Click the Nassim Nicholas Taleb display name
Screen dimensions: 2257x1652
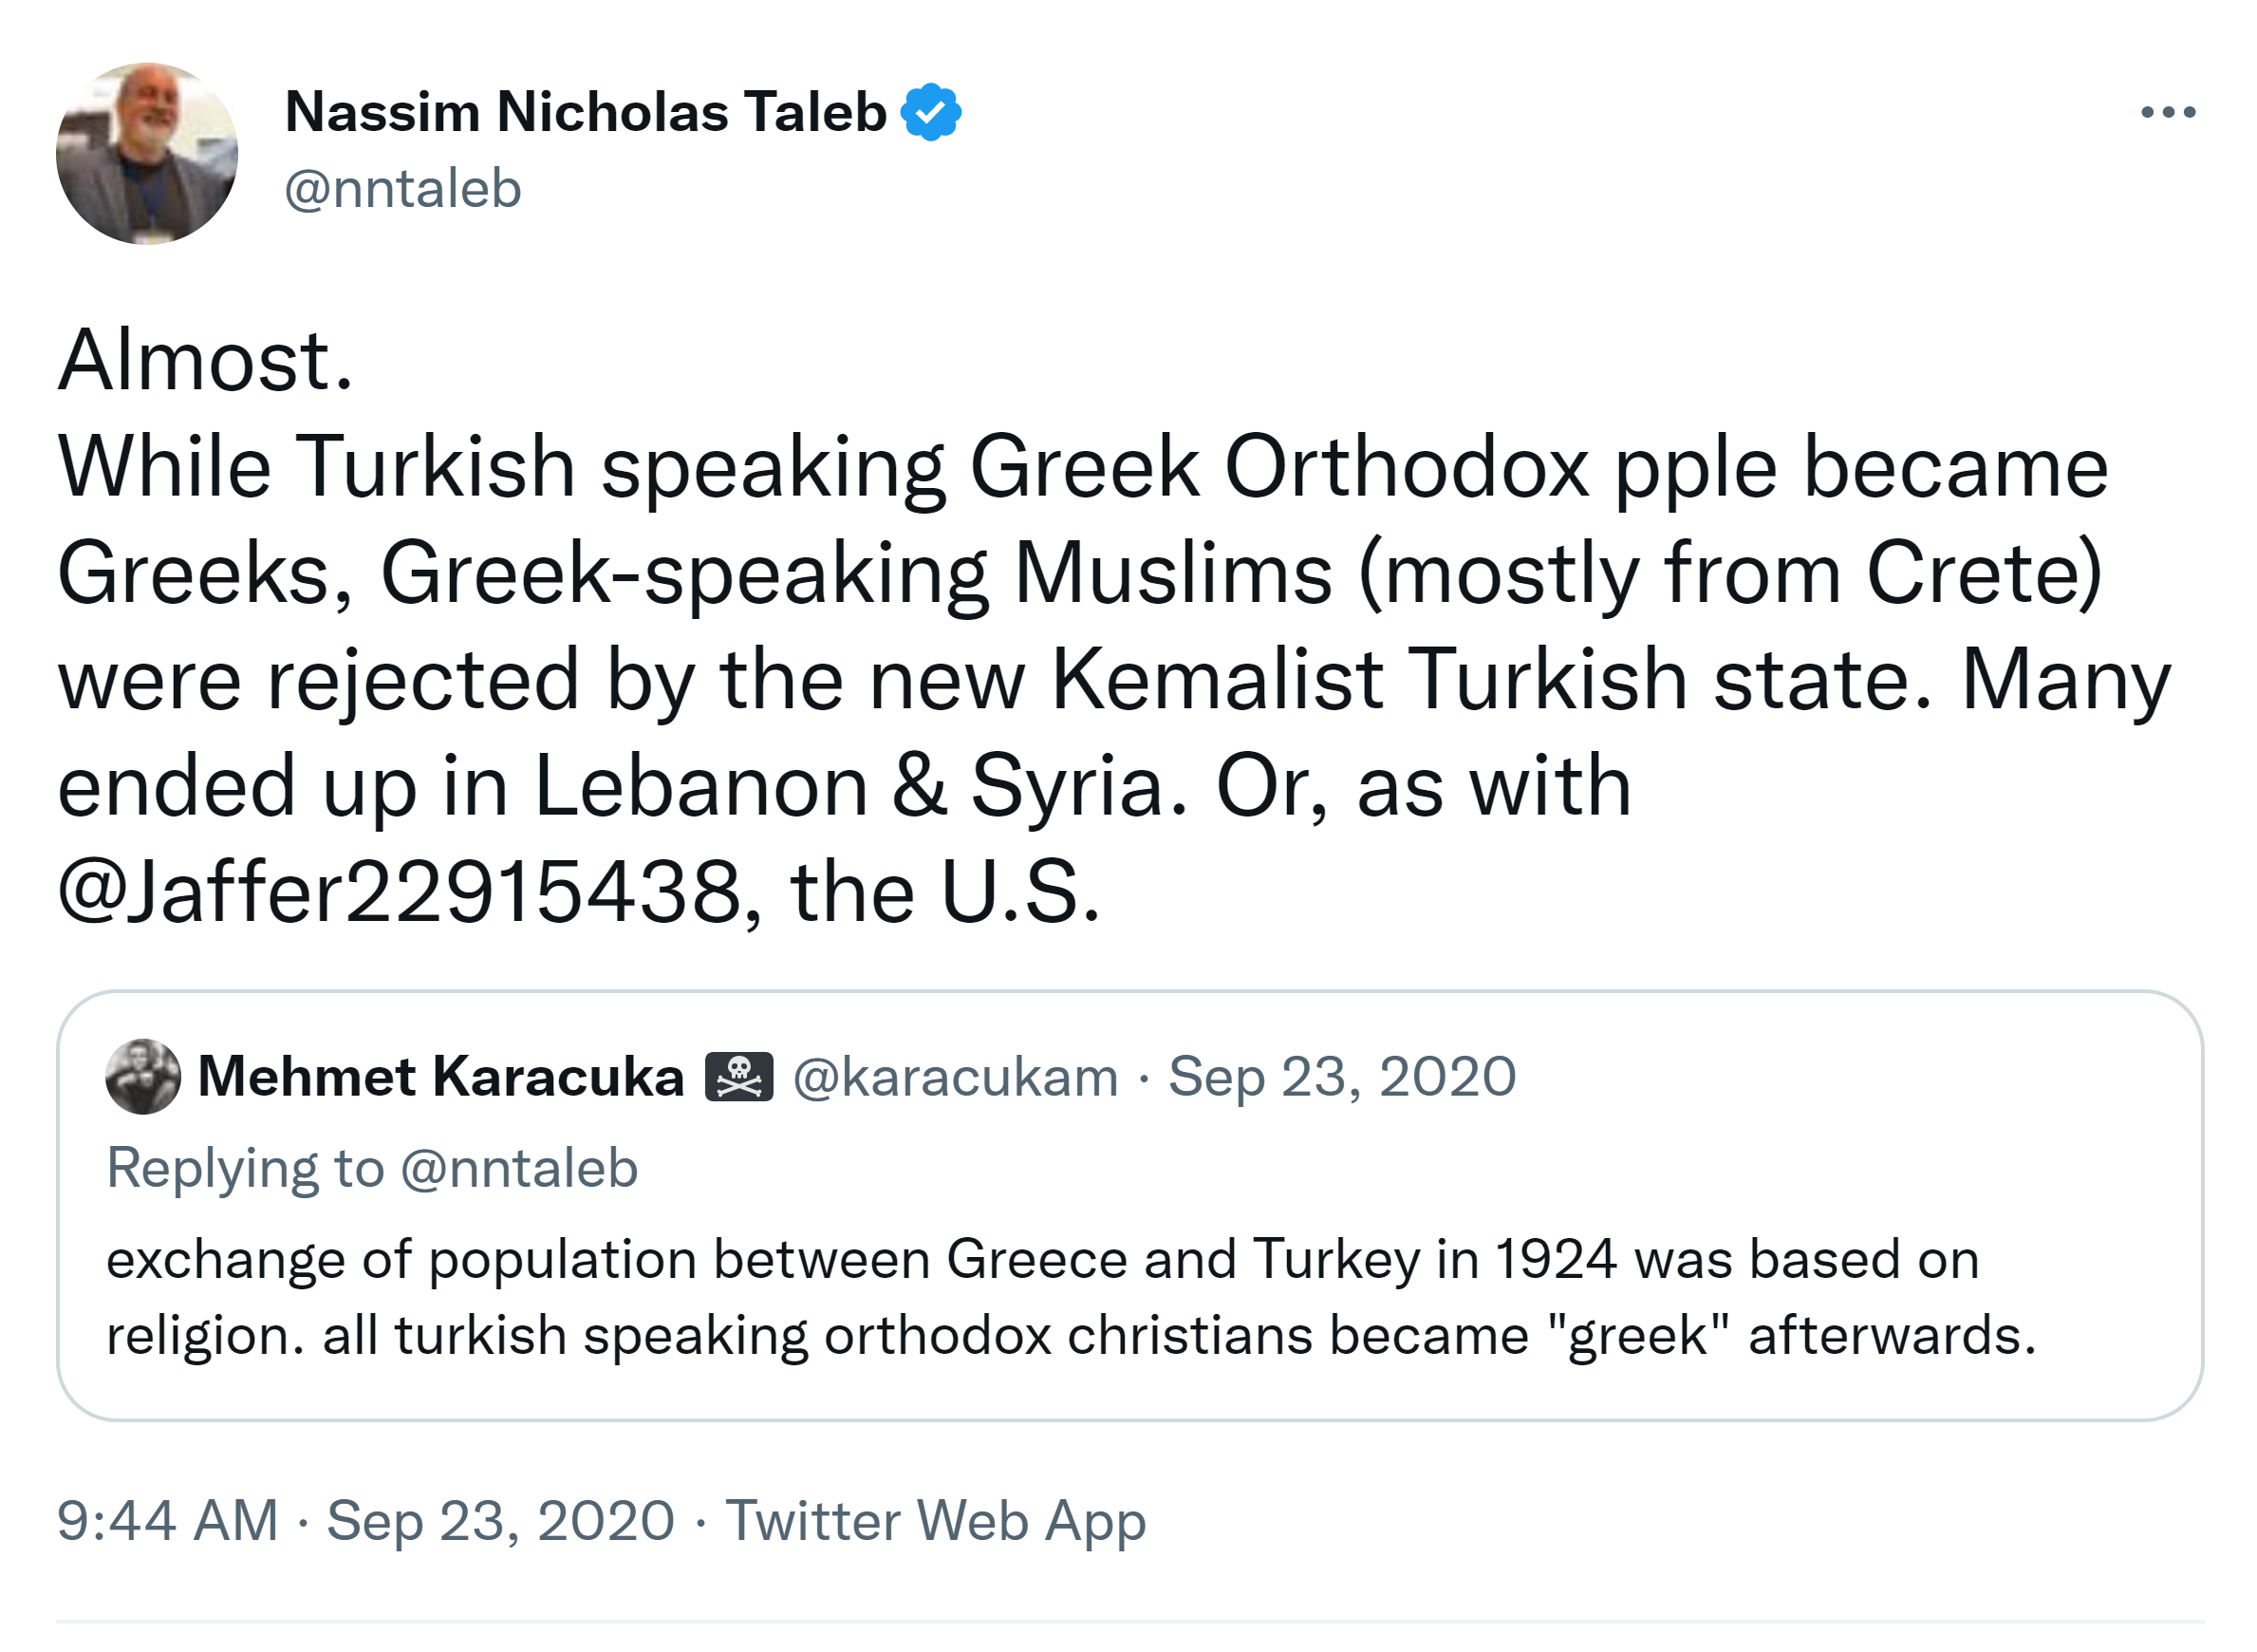585,112
